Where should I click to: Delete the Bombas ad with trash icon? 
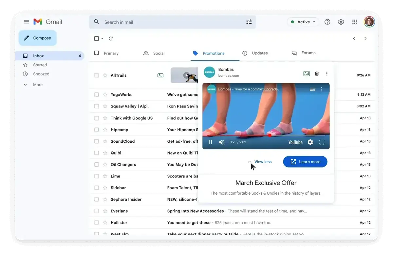[317, 73]
